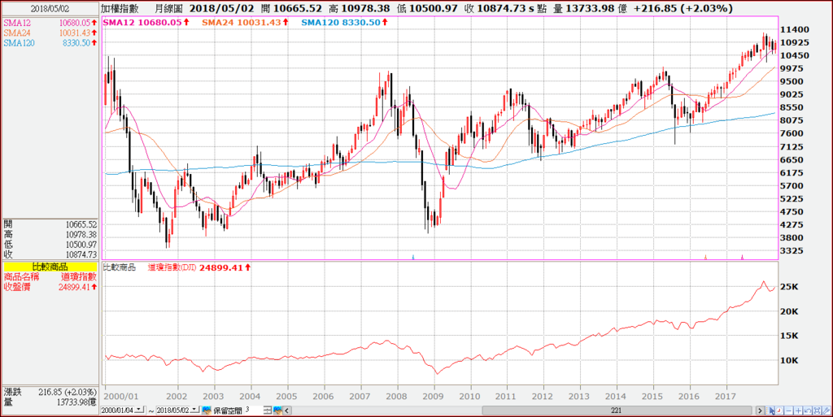Click the horizontal scrollbar thumb labeled 221
833x417 pixels.
pyautogui.click(x=617, y=410)
